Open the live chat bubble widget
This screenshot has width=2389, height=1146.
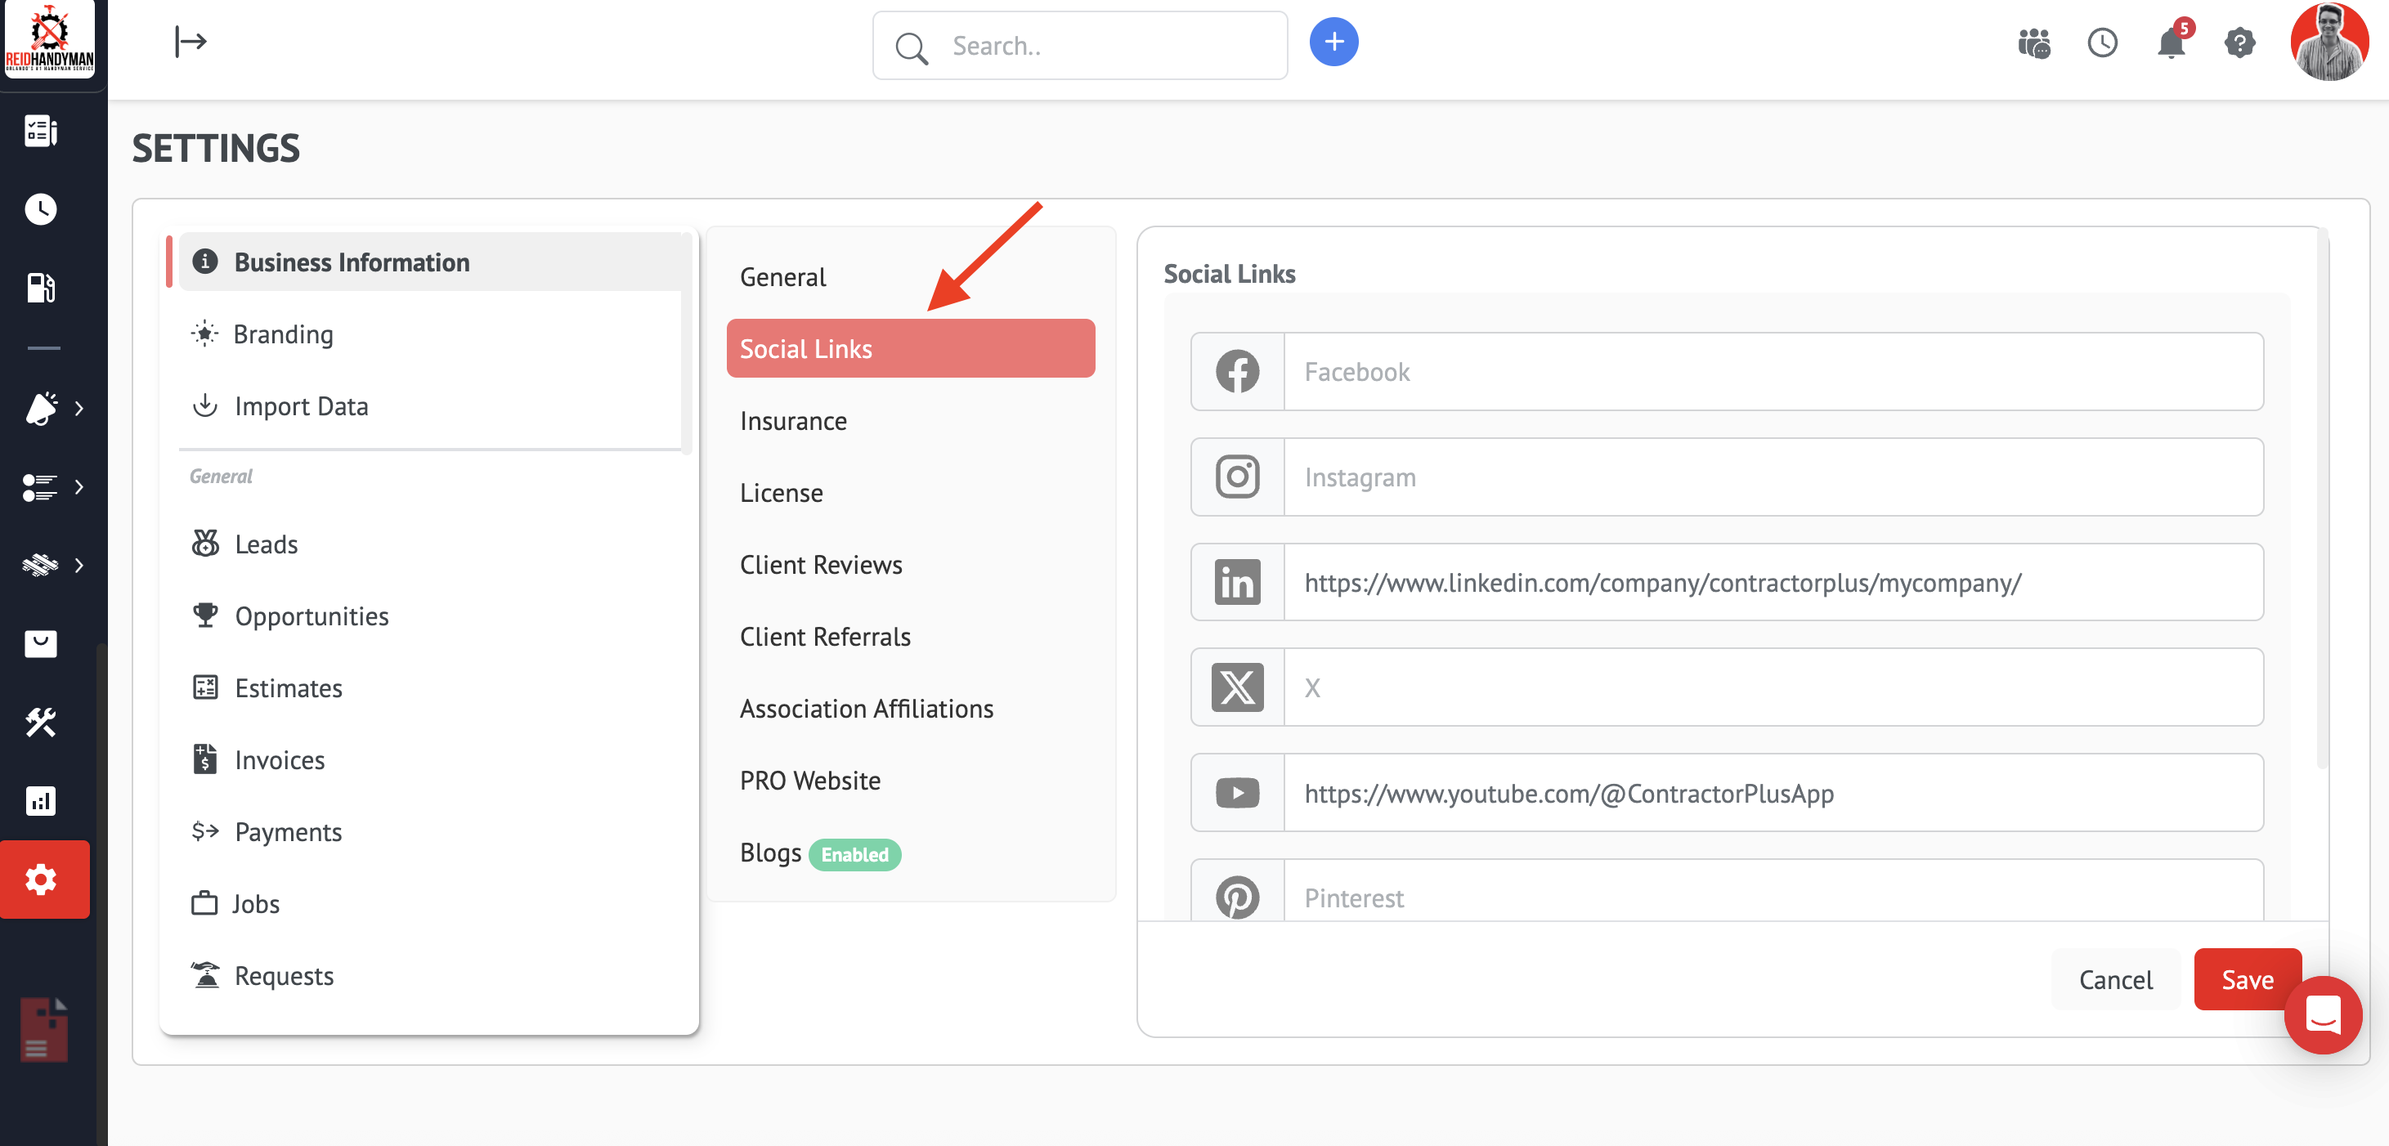pos(2321,1014)
